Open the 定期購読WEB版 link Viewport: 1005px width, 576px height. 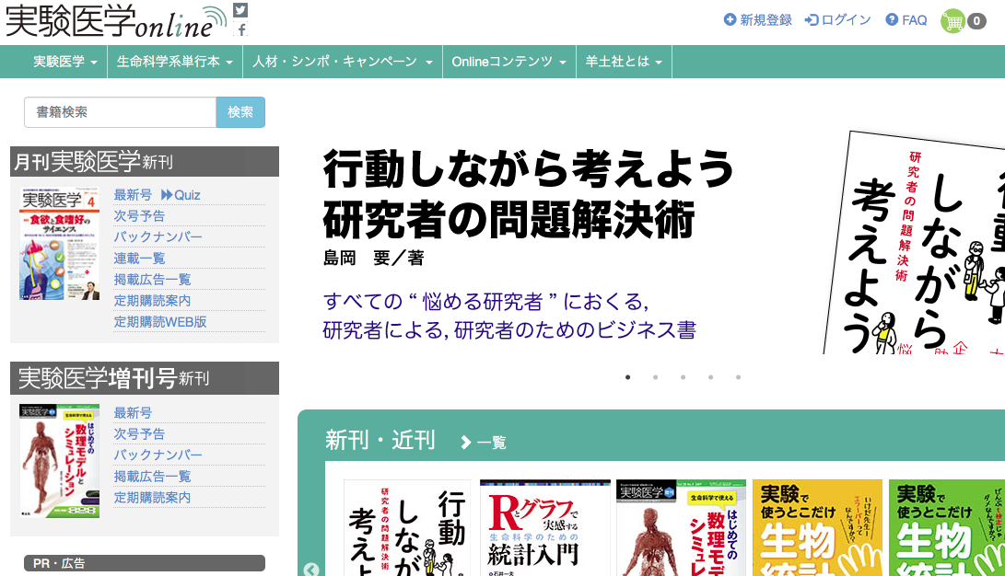pos(160,322)
